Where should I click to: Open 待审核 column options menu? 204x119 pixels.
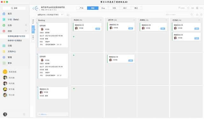click(166, 20)
